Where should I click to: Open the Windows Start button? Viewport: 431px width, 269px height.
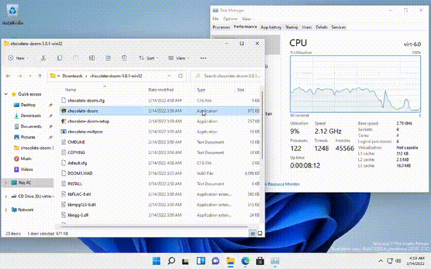coord(157,260)
